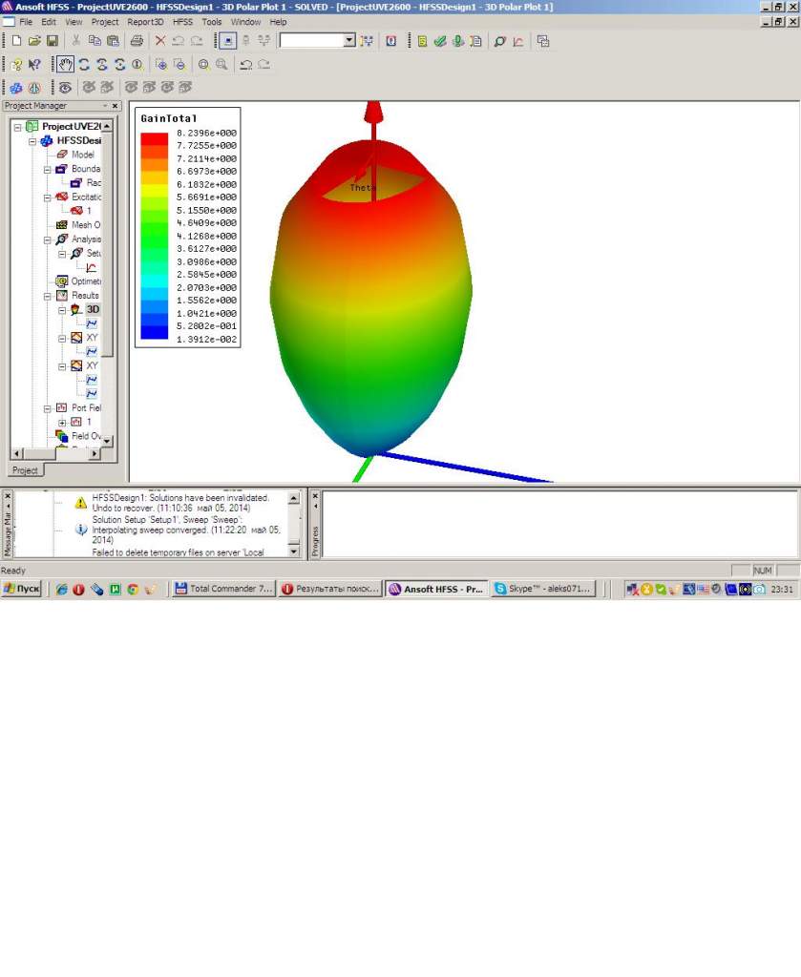
Task: Collapse the 3D Polar Plot node
Action: coord(62,310)
